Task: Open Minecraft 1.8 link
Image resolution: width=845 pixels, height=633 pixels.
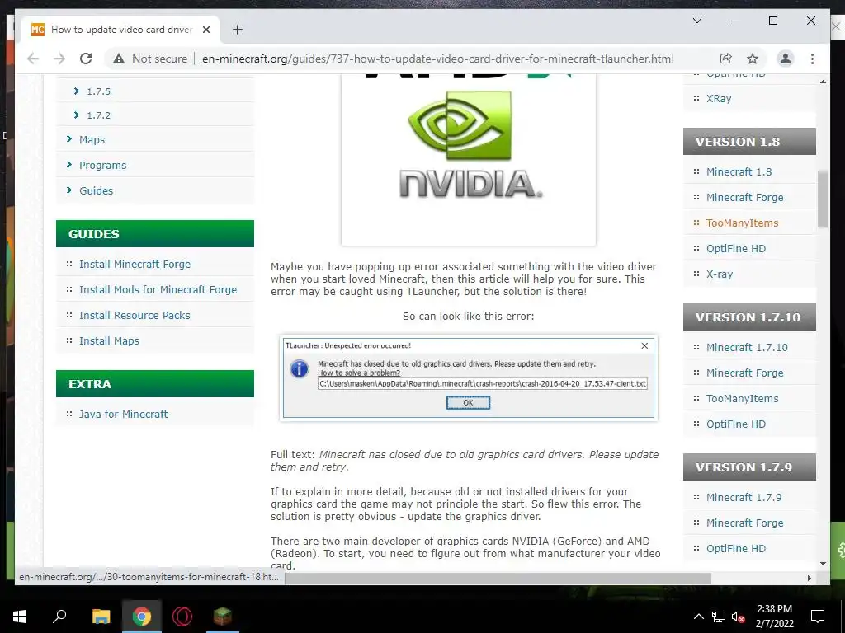Action: coord(739,171)
